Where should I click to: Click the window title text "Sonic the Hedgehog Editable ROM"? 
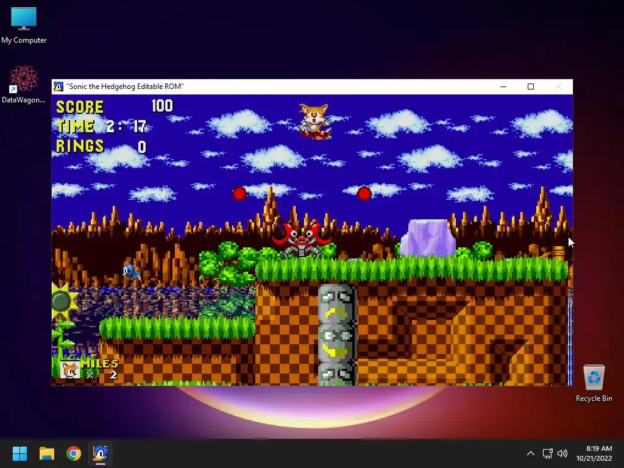click(x=126, y=87)
